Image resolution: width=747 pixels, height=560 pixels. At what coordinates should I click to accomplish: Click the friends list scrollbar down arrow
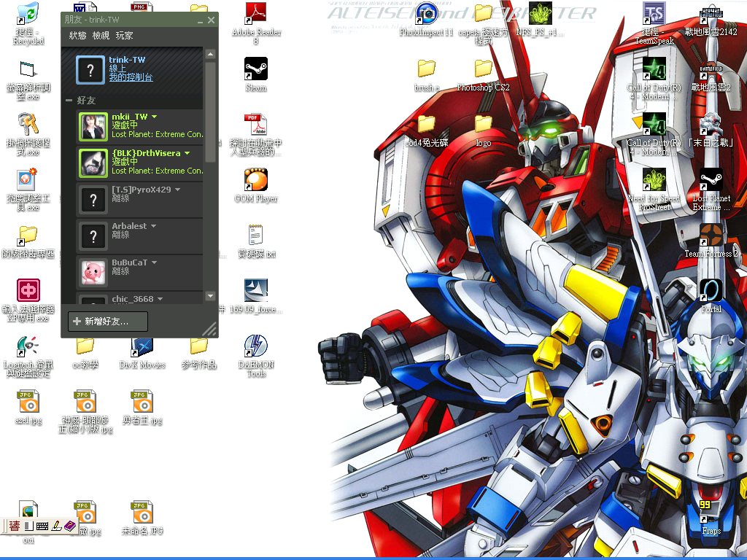pos(210,296)
